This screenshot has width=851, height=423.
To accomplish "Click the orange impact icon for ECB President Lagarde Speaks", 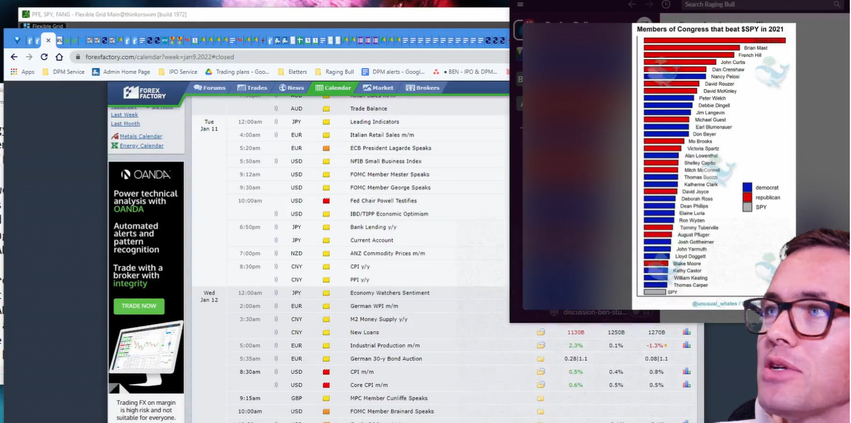I will pyautogui.click(x=326, y=148).
